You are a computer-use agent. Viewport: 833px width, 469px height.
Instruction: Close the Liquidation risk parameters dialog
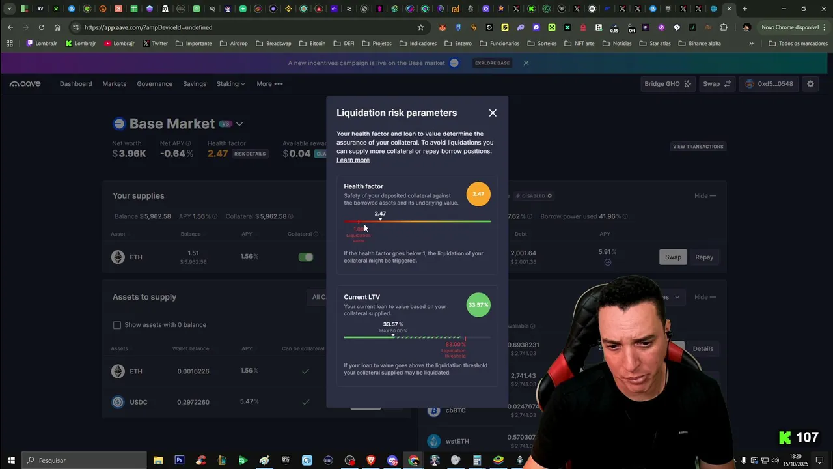click(x=493, y=113)
